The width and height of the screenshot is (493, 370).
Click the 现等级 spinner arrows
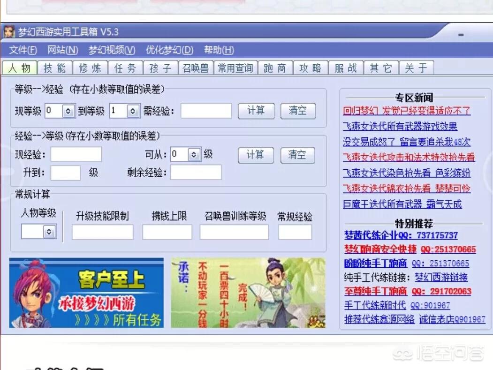(68, 111)
